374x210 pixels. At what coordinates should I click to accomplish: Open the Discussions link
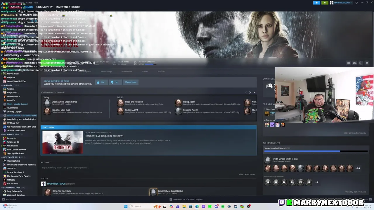pos(127,71)
